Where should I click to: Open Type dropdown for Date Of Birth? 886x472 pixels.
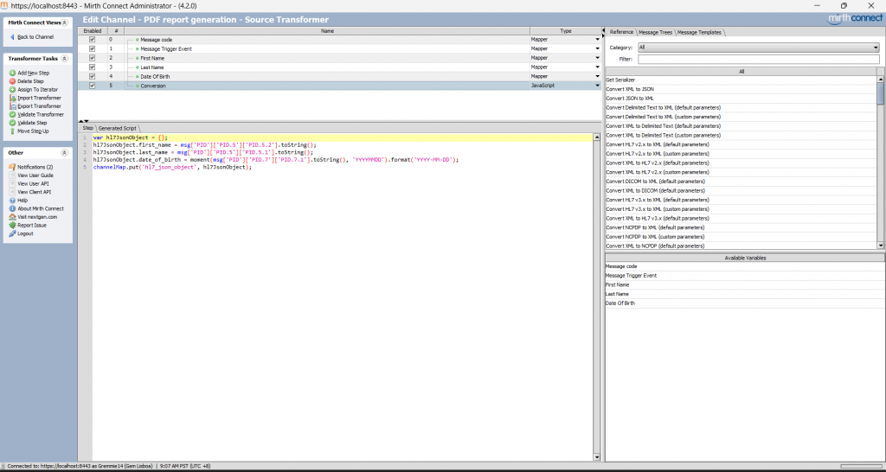(597, 76)
